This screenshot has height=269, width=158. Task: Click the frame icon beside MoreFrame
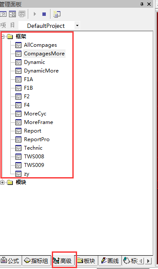coord(18,122)
